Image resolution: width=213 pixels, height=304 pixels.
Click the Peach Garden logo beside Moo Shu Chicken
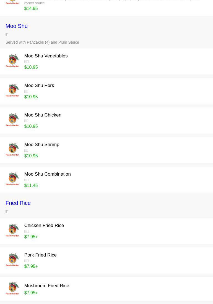12,120
